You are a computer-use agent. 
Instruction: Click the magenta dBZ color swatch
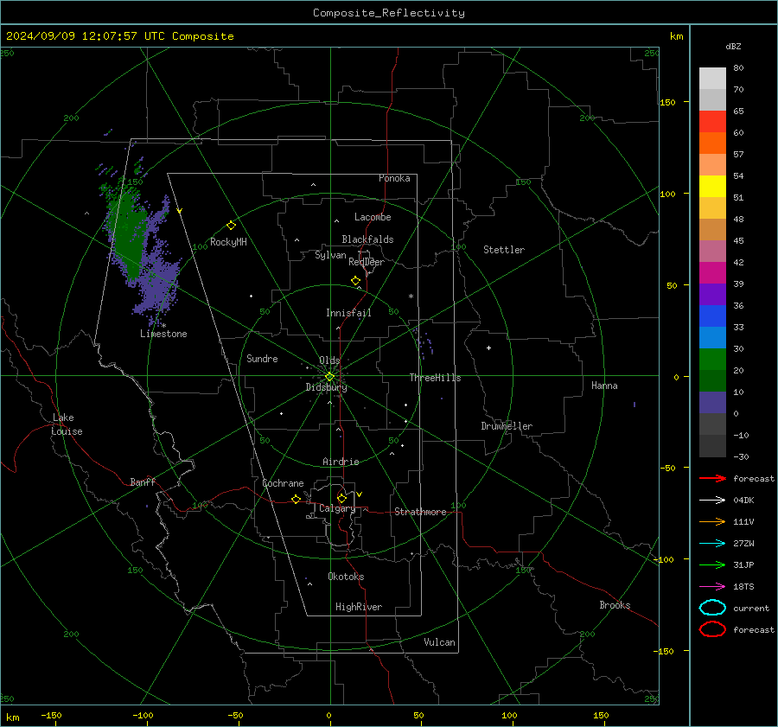point(712,272)
